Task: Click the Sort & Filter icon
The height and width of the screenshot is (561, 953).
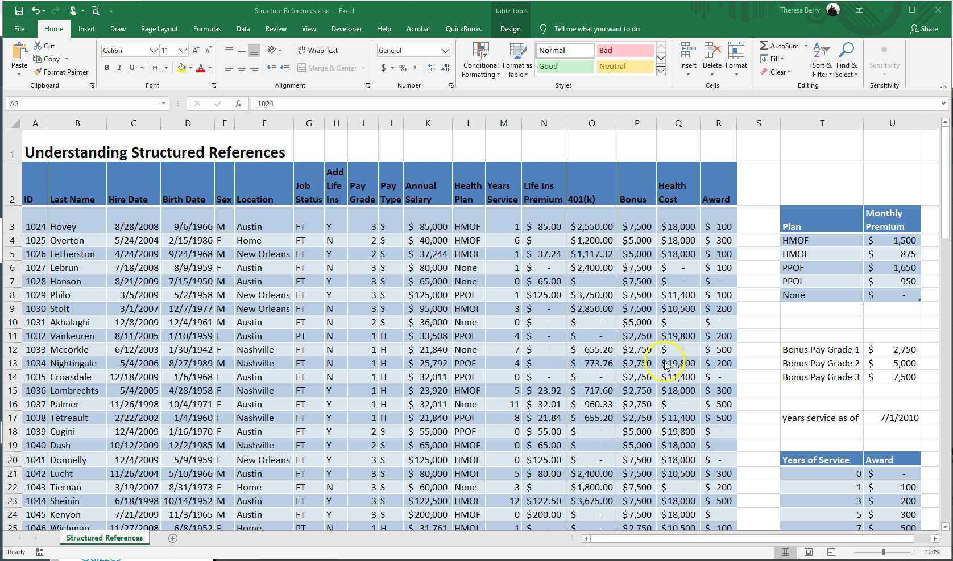Action: click(x=821, y=59)
